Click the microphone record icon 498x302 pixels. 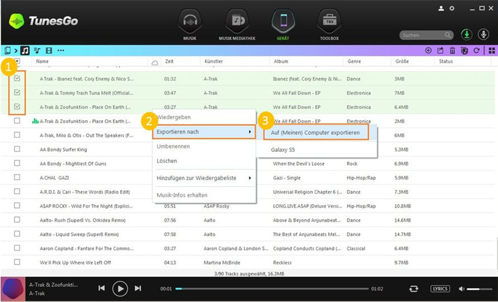click(483, 35)
